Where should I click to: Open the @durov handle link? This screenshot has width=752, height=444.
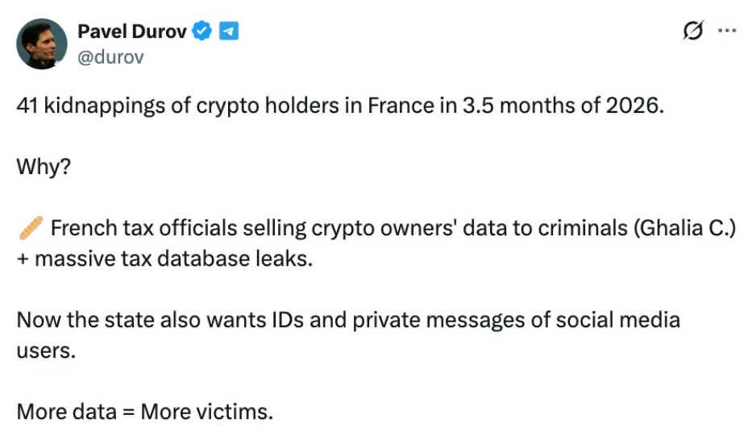(110, 57)
